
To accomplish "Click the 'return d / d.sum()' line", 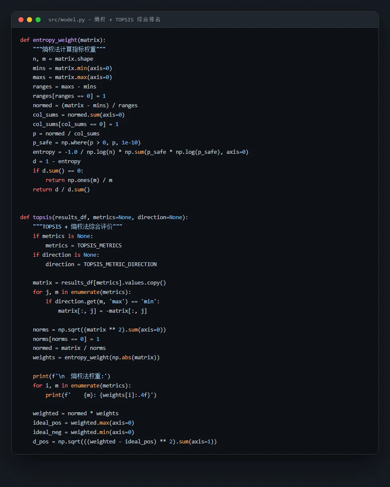I will tap(61, 189).
